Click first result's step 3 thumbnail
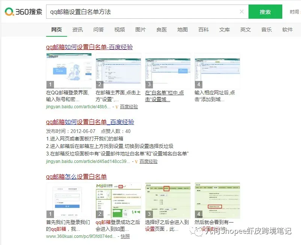Screen dimensions: 301x245 tap(168, 70)
